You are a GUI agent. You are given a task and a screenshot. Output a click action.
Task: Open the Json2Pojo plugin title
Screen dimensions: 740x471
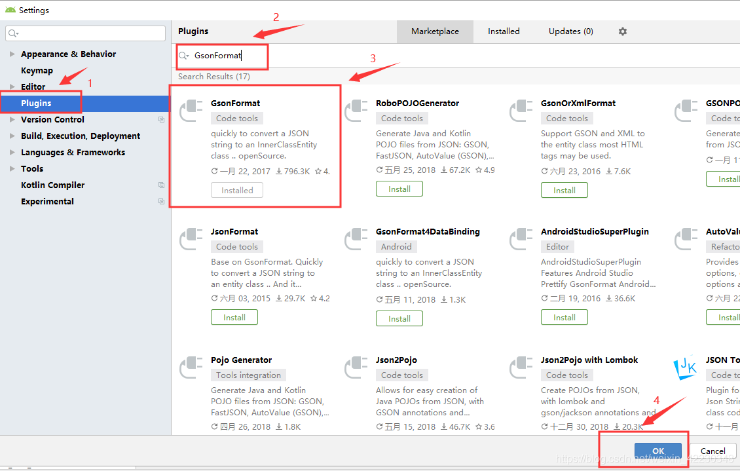pos(396,360)
